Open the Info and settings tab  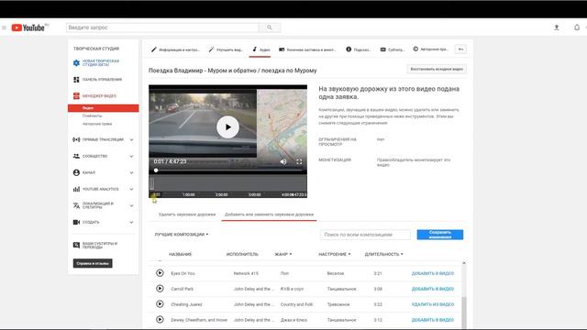(175, 49)
